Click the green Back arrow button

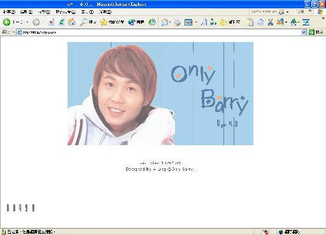coord(6,22)
